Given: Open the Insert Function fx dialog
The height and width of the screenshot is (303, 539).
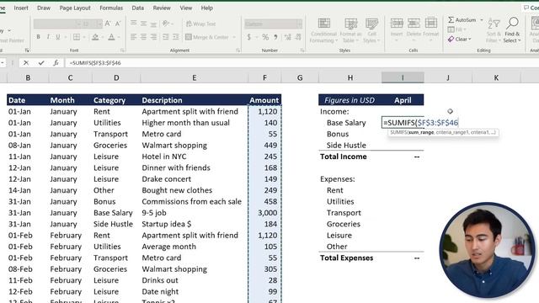Looking at the screenshot, I should 56,63.
